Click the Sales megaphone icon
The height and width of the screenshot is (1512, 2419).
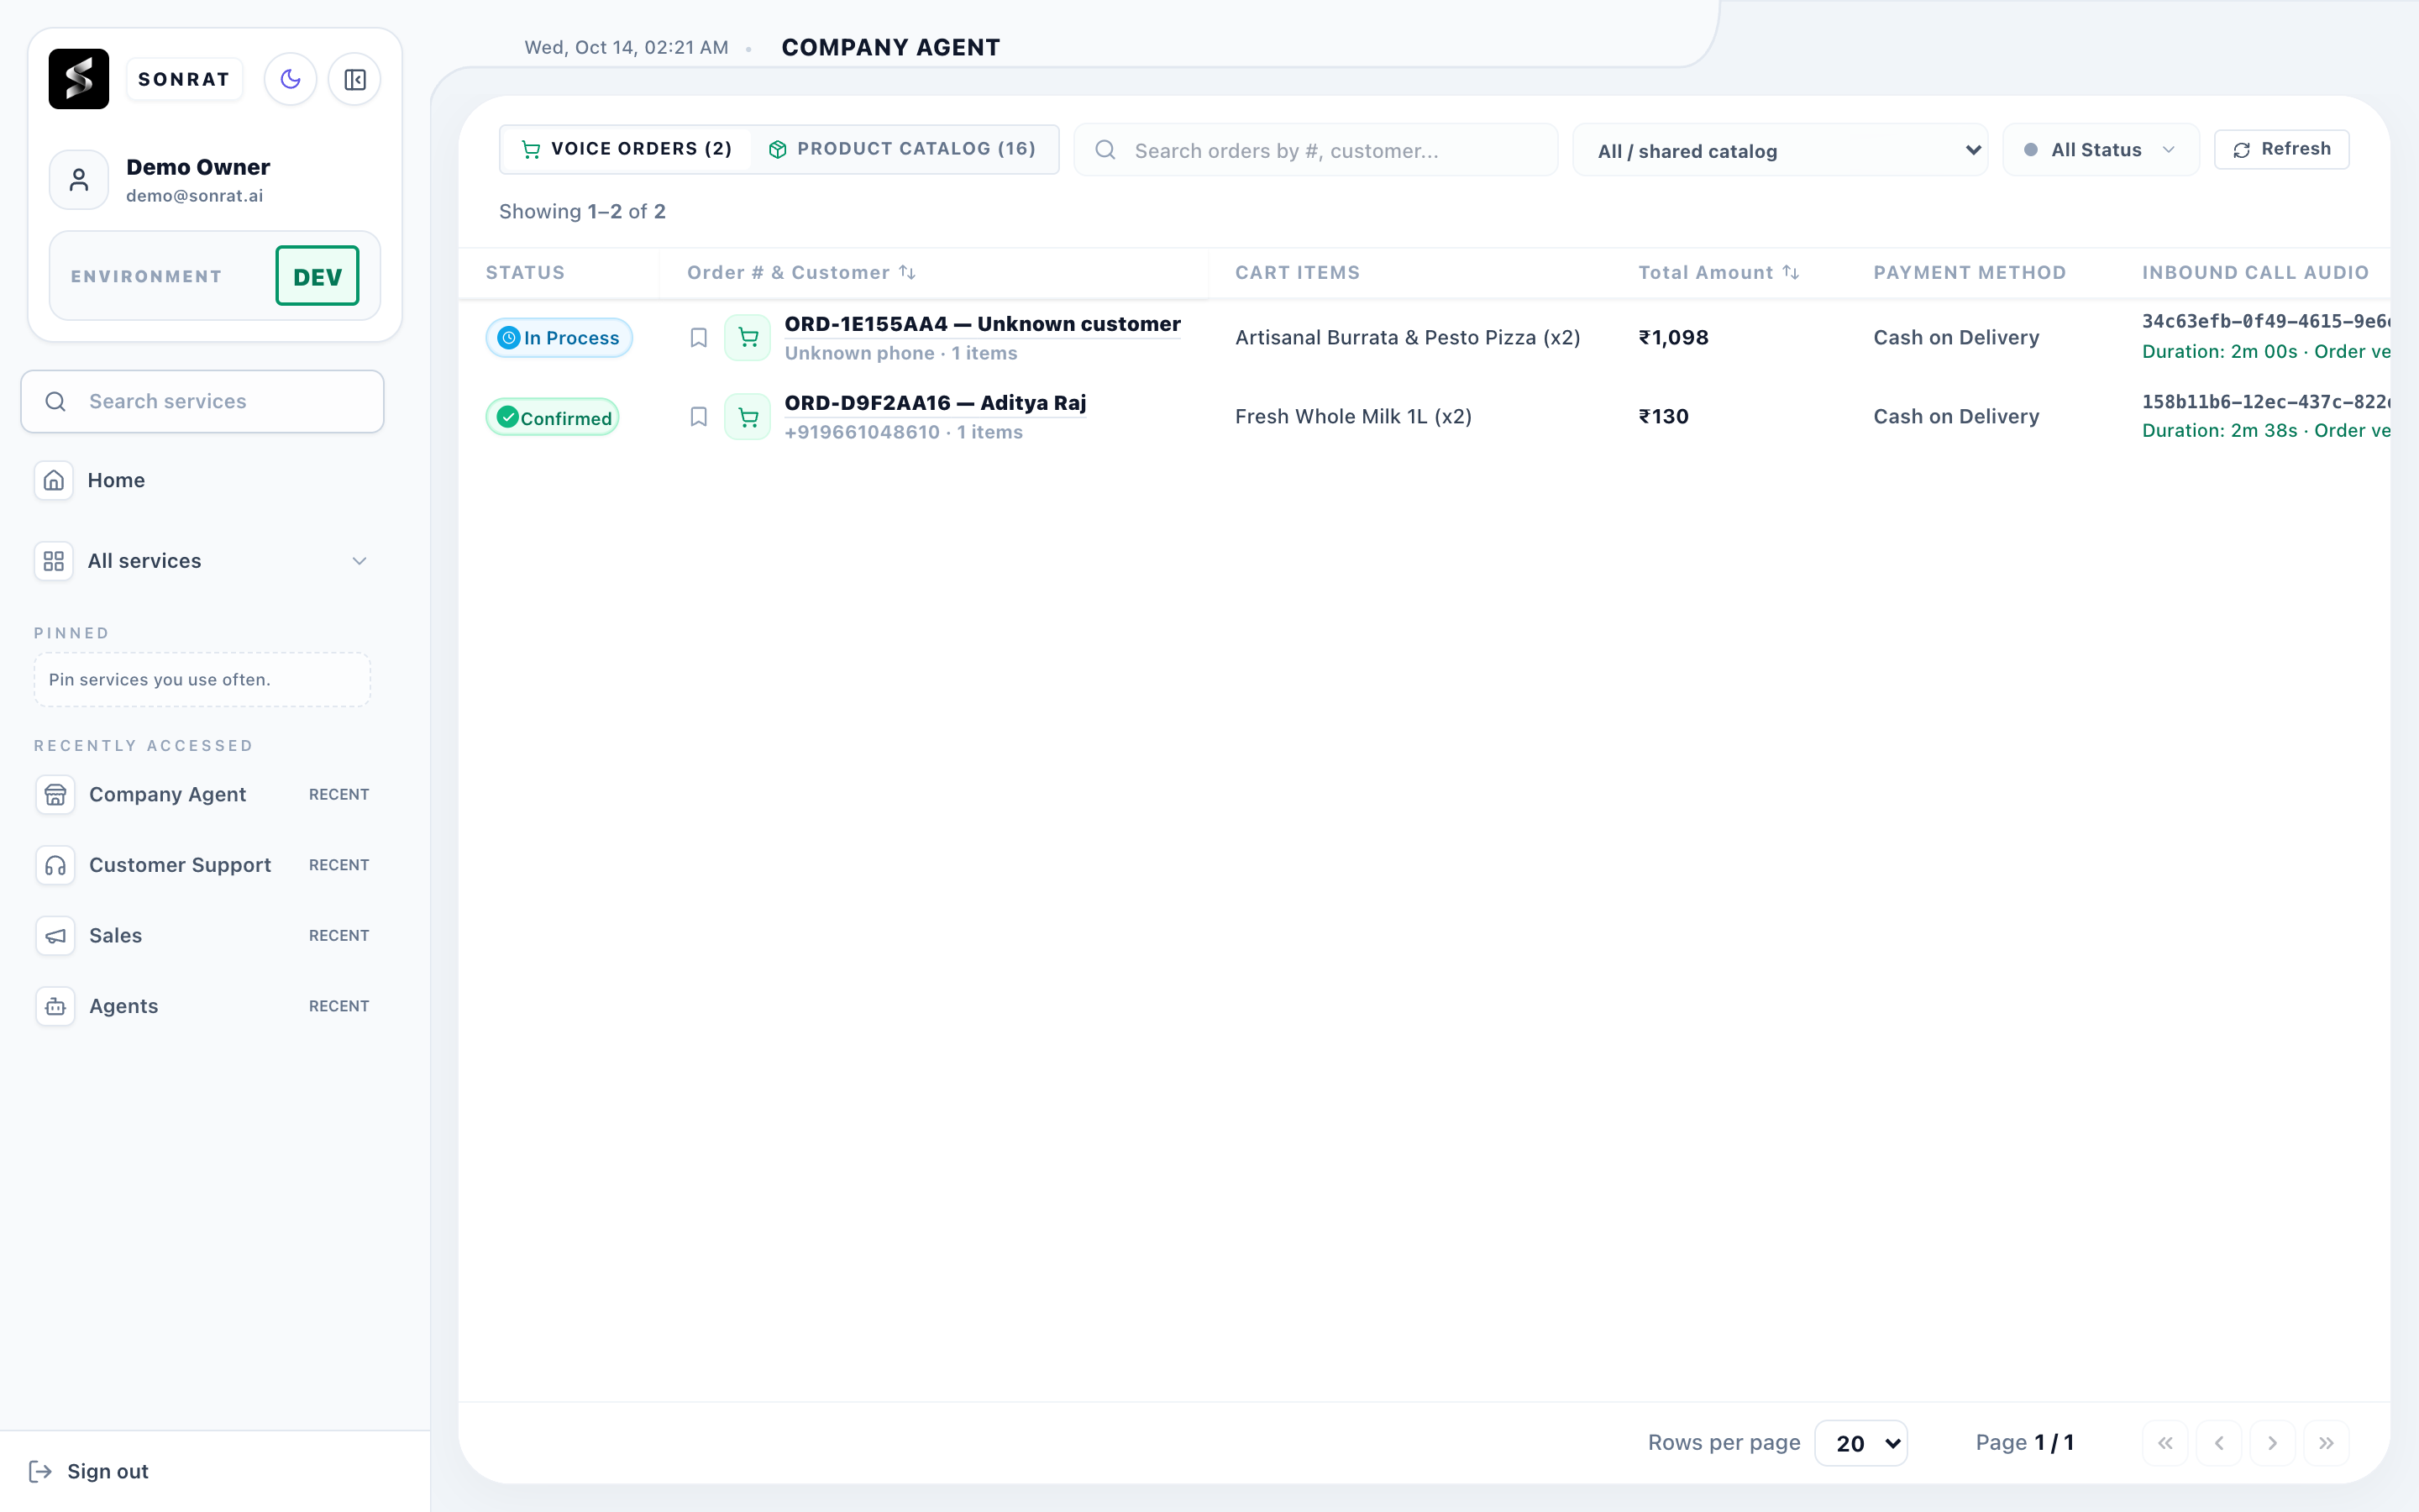(55, 936)
